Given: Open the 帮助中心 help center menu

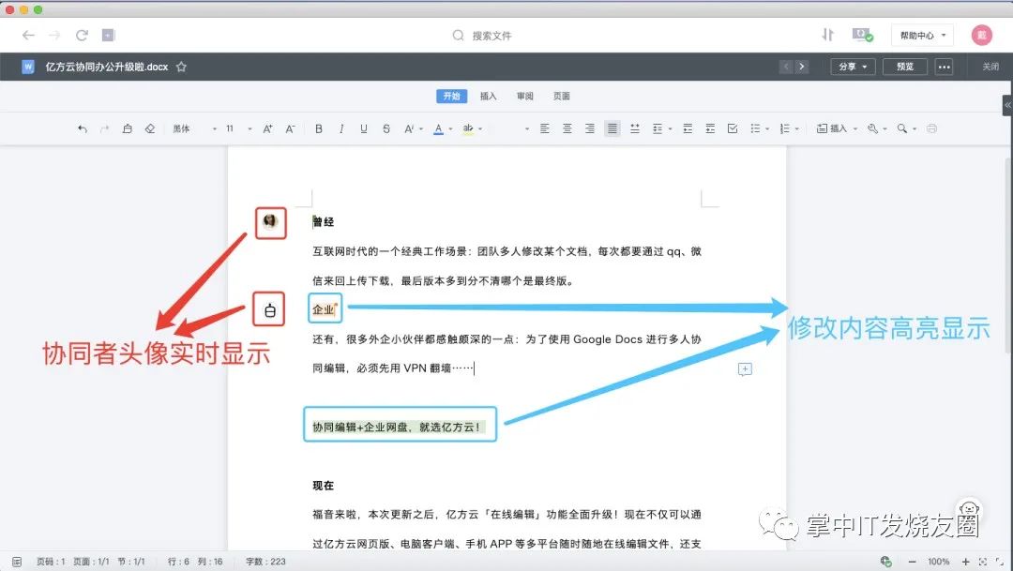Looking at the screenshot, I should point(923,36).
